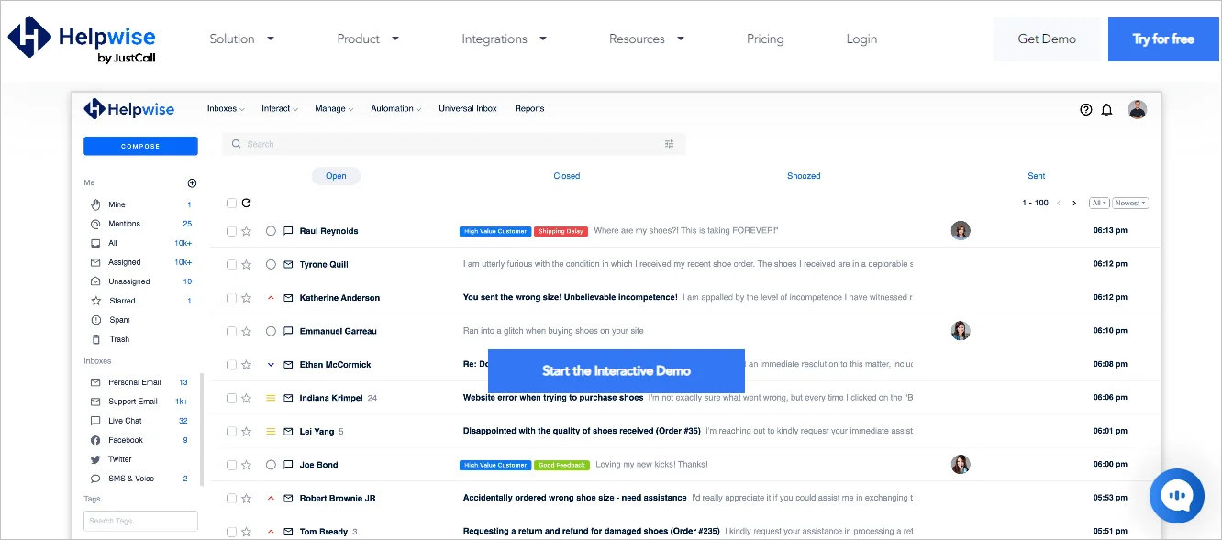Screen dimensions: 1222x540
Task: Click priority icon on Indiana Krimpel row
Action: click(x=271, y=398)
